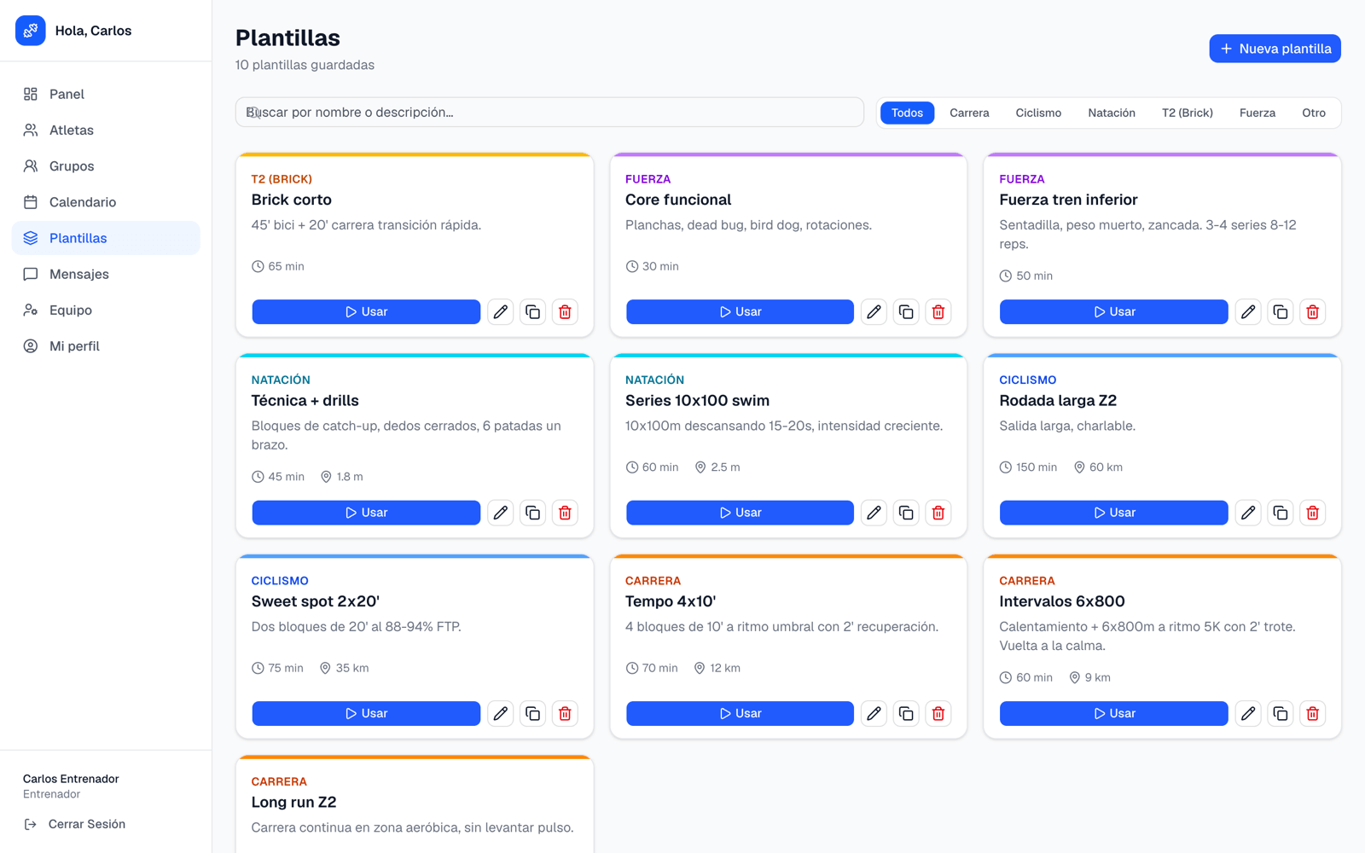Viewport: 1365px width, 853px height.
Task: Use the Sweet spot 2x20' template
Action: click(366, 713)
